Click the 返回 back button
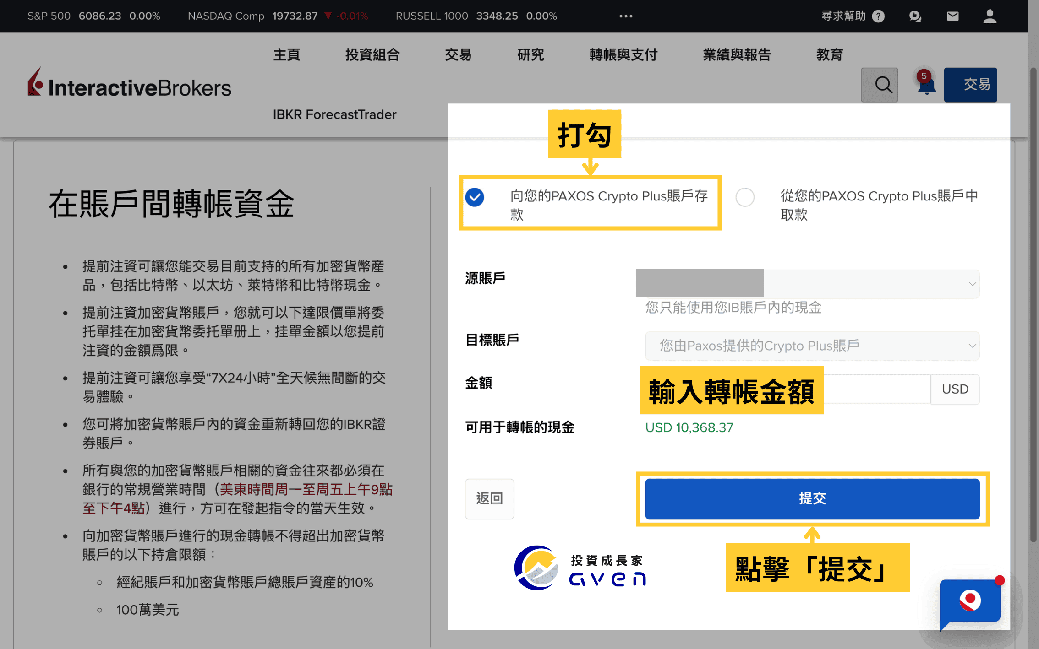 489,499
